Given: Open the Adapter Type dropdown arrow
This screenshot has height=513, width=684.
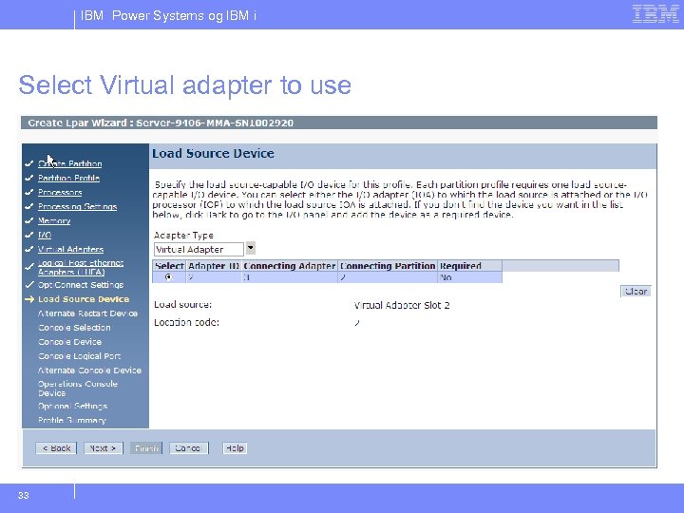Looking at the screenshot, I should (251, 248).
